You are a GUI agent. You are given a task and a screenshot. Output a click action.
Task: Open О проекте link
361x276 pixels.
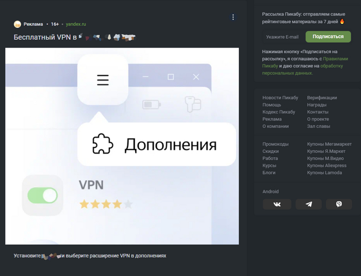(x=318, y=119)
